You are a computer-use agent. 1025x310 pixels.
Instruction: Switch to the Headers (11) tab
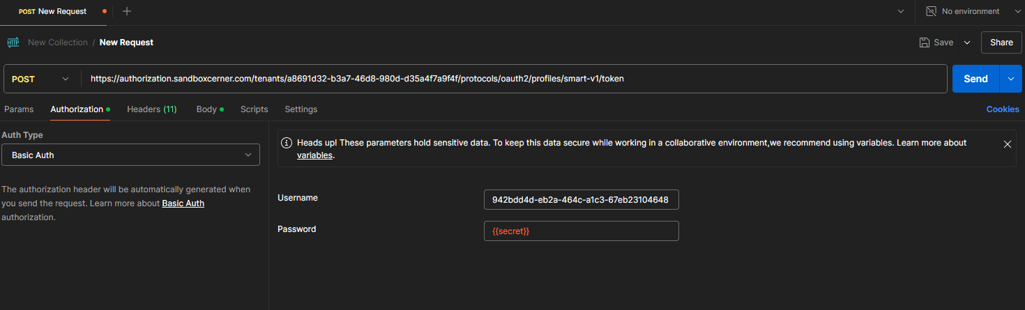point(151,109)
